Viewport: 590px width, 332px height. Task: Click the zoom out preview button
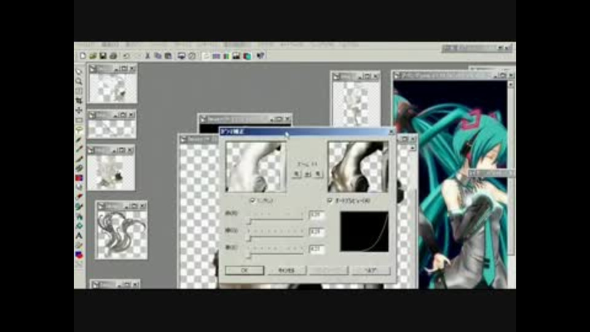click(x=296, y=174)
